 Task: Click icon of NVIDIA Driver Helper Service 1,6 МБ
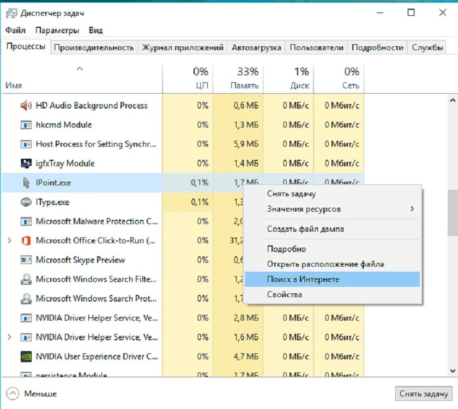click(x=26, y=338)
